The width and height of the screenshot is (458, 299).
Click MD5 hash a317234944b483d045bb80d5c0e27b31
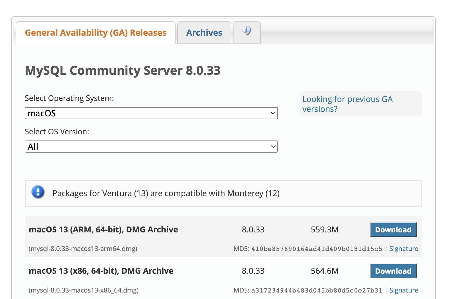317,290
